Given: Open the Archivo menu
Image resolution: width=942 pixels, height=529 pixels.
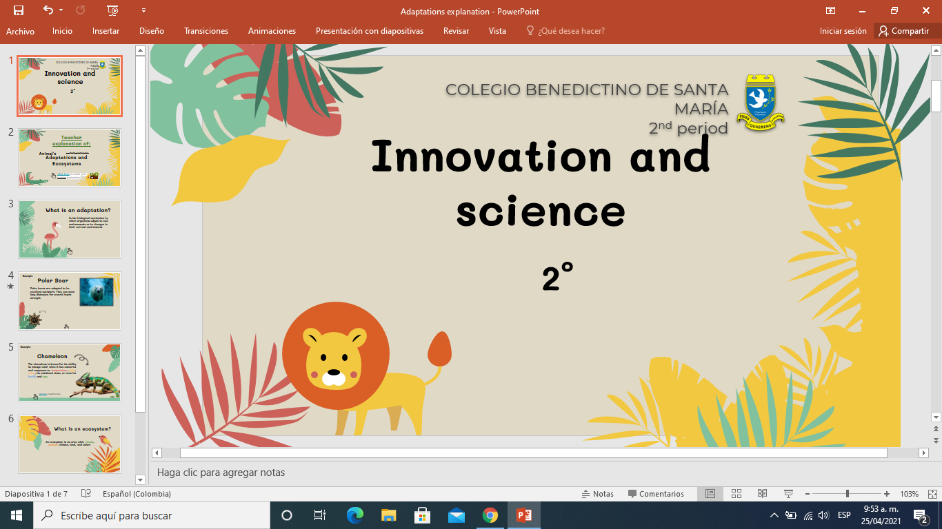Looking at the screenshot, I should click(x=20, y=31).
